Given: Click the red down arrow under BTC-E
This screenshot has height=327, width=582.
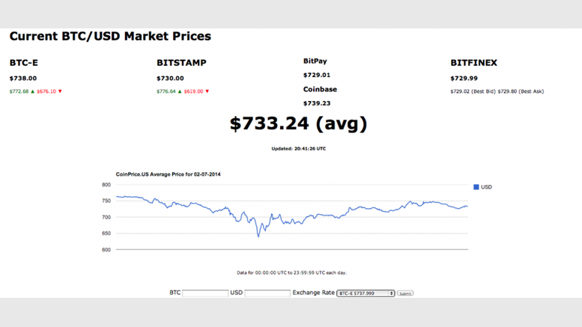Looking at the screenshot, I should pos(60,91).
